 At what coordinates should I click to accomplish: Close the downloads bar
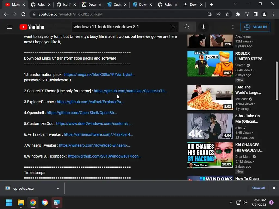point(274,188)
